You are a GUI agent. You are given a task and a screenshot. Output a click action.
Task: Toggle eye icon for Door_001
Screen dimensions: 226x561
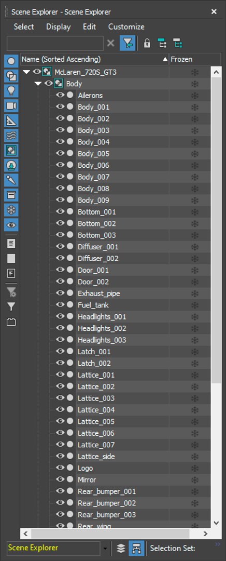pyautogui.click(x=60, y=270)
